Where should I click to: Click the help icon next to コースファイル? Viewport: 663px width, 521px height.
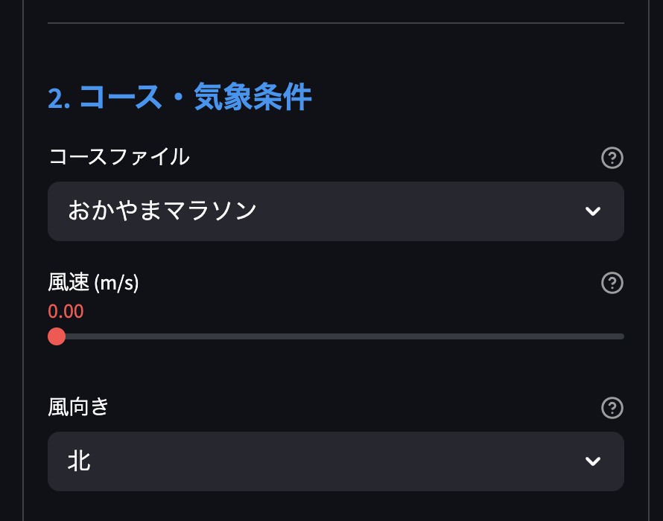[x=611, y=158]
